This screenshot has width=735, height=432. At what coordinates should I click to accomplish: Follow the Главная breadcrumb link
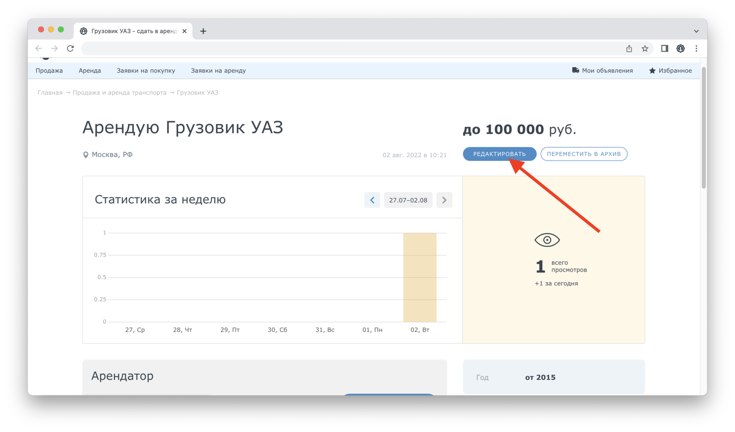50,93
